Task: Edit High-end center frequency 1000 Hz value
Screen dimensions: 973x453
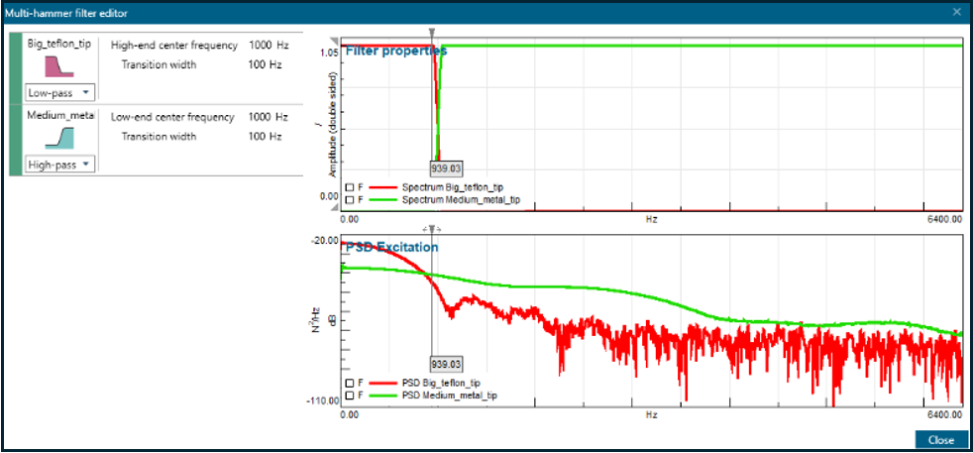Action: 260,46
